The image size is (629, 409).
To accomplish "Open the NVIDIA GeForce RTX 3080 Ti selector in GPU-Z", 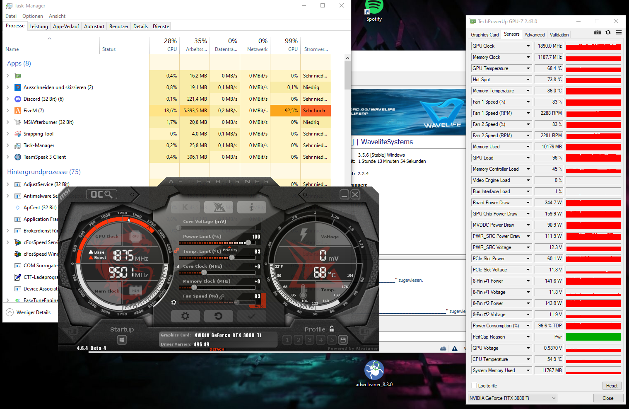I will pyautogui.click(x=512, y=398).
